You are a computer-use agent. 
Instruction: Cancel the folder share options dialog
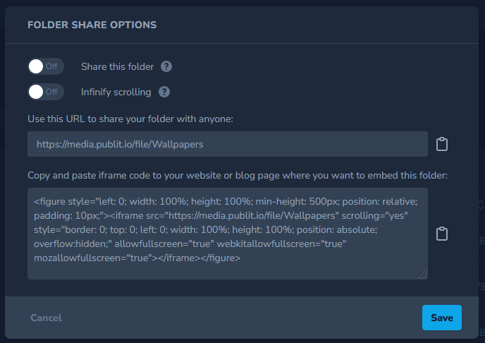click(x=46, y=318)
